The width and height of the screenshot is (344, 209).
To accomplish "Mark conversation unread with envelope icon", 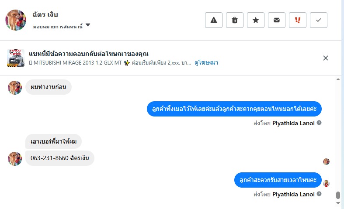I will (277, 20).
